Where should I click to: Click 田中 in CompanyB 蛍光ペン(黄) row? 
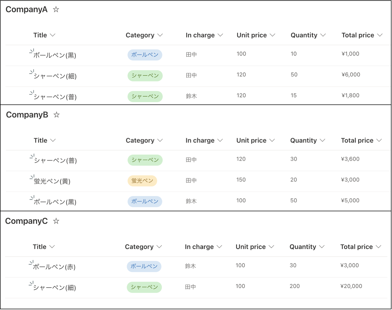191,180
